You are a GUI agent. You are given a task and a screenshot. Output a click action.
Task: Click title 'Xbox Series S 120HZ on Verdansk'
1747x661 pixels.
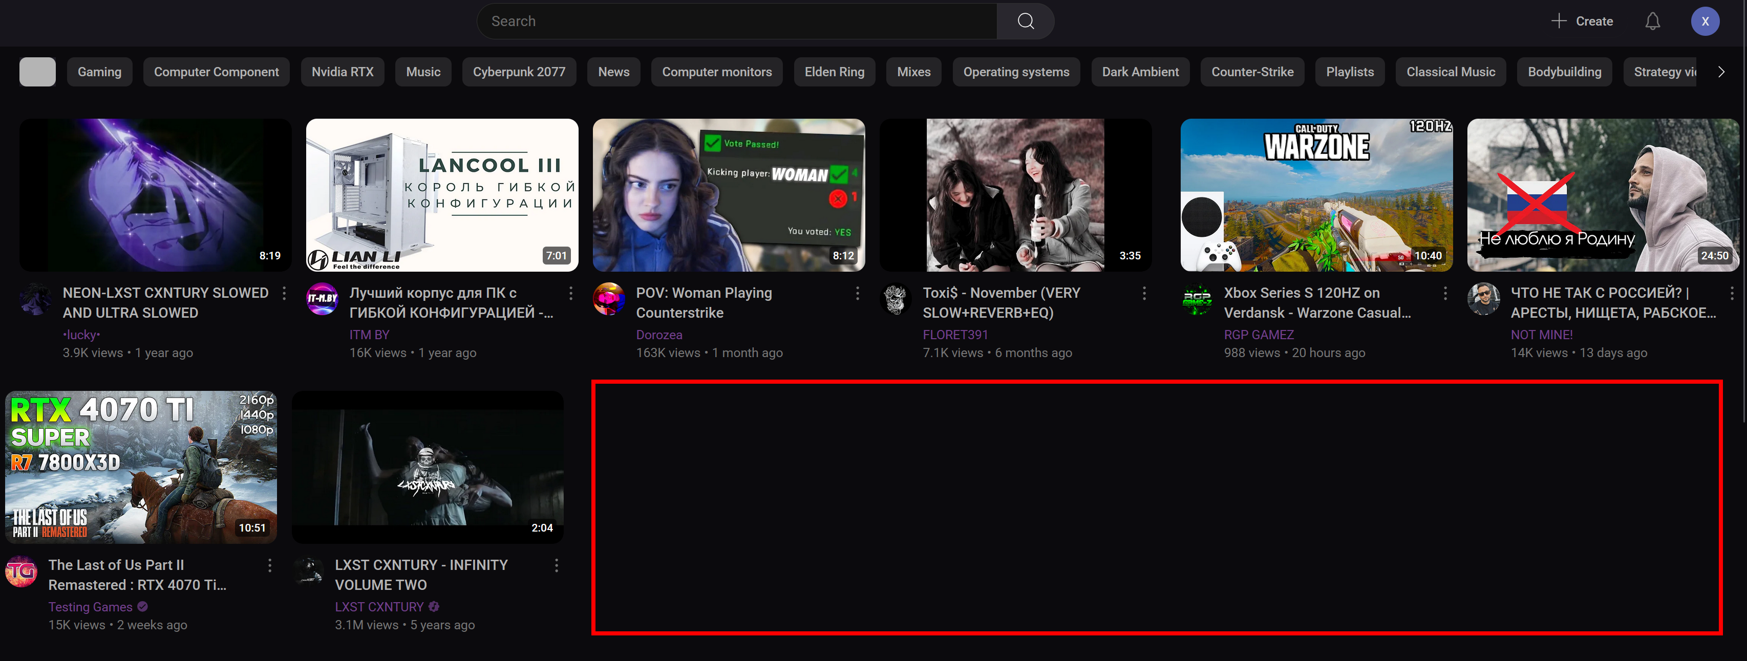pyautogui.click(x=1317, y=302)
